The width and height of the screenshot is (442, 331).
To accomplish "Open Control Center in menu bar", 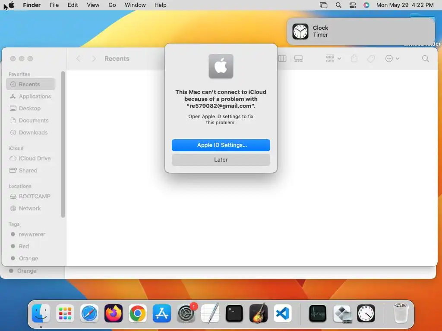I will pyautogui.click(x=352, y=5).
